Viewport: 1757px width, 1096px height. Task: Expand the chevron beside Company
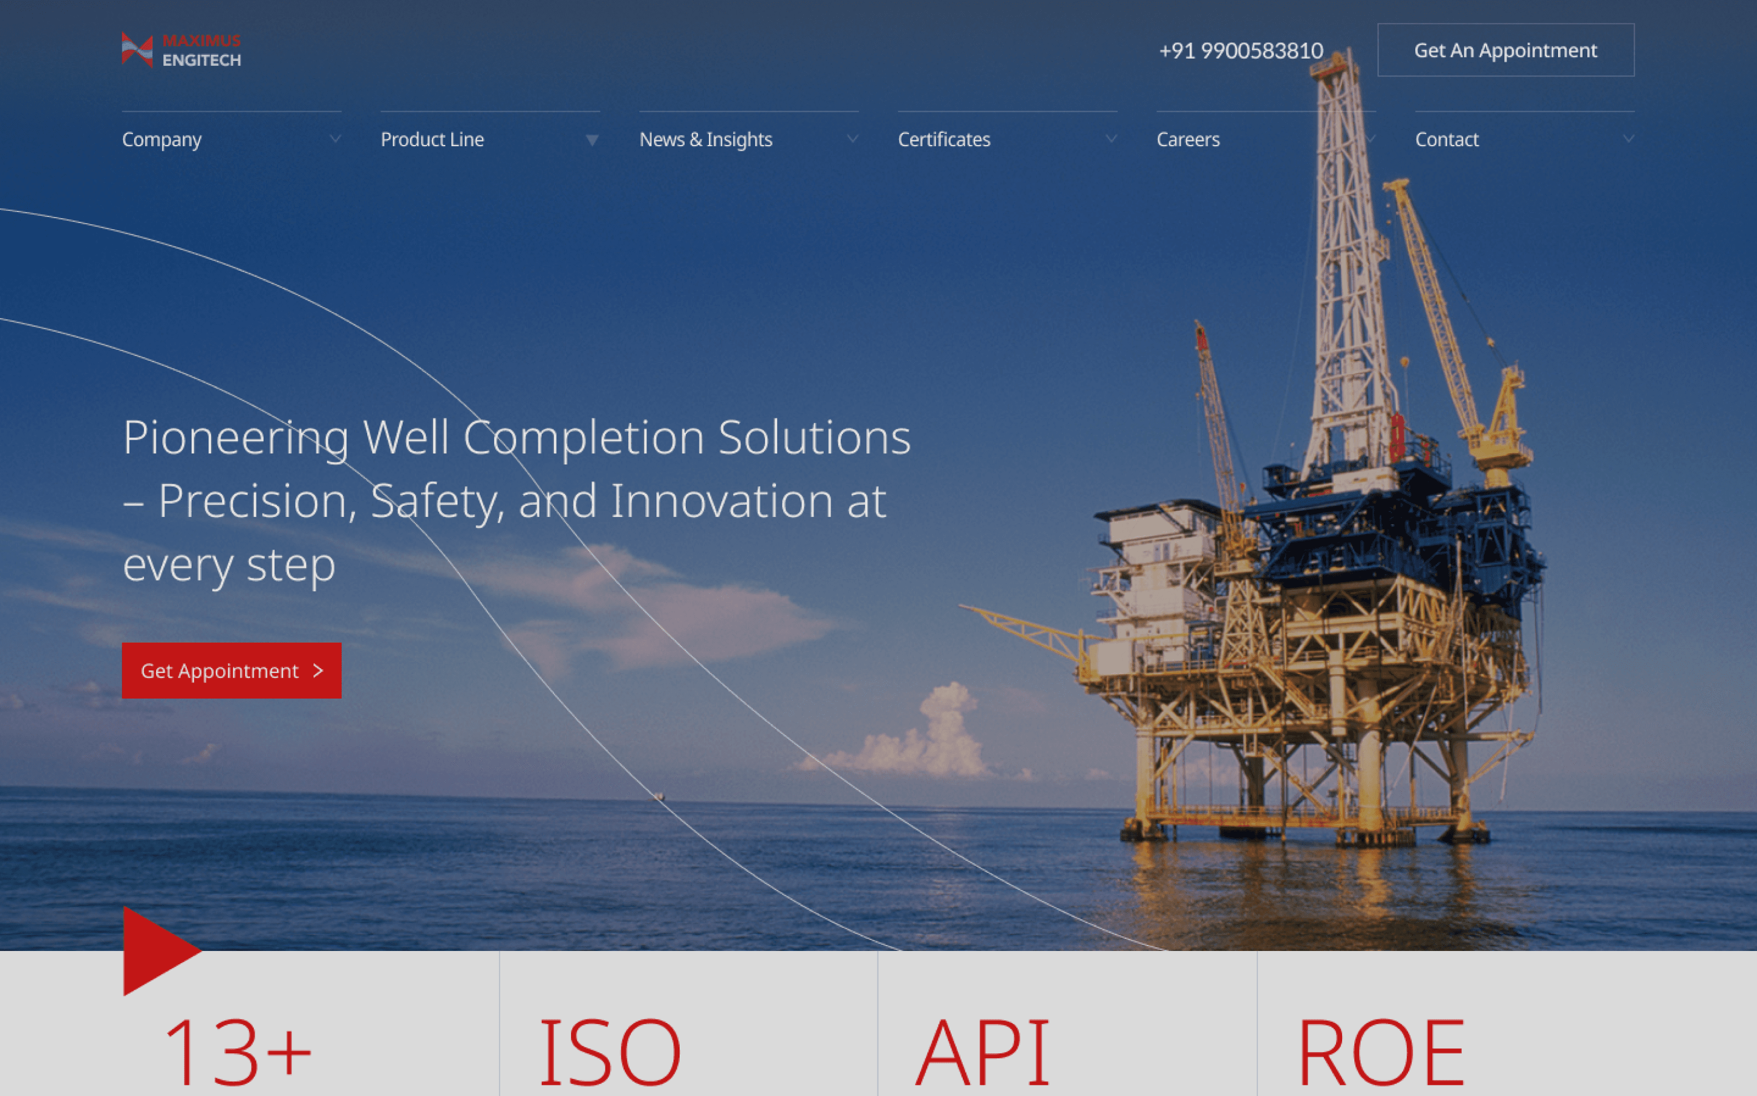point(335,139)
